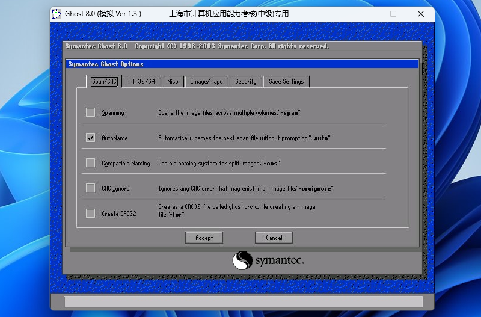This screenshot has height=317, width=481.
Task: Click the Spanning label text
Action: [113, 113]
